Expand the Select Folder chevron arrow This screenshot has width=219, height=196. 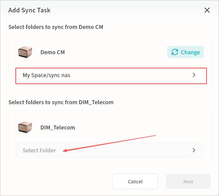[194, 150]
